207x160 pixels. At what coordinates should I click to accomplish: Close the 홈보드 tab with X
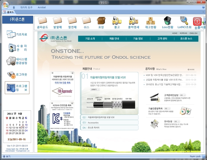pos(203,12)
